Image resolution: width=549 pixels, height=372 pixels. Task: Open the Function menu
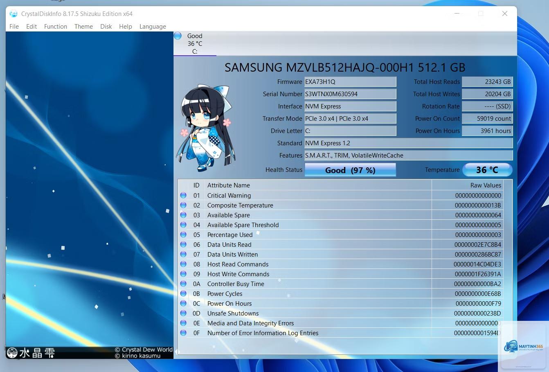point(56,26)
